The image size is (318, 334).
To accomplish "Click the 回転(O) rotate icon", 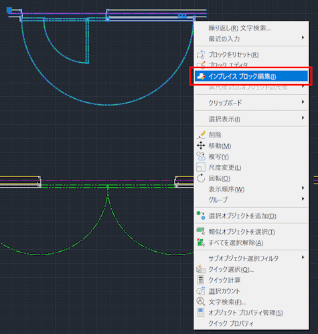I will [201, 178].
